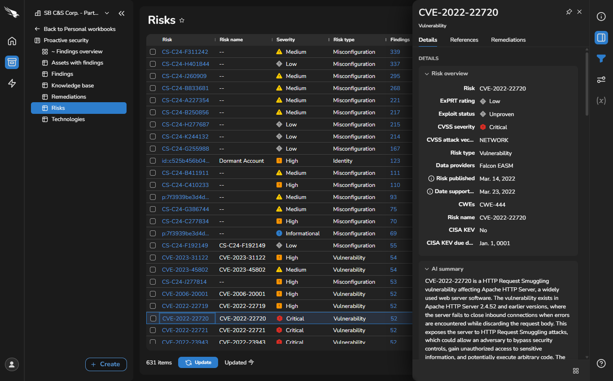Open the CS-C24-B833681 risk link
This screenshot has height=381, width=613.
click(x=185, y=88)
